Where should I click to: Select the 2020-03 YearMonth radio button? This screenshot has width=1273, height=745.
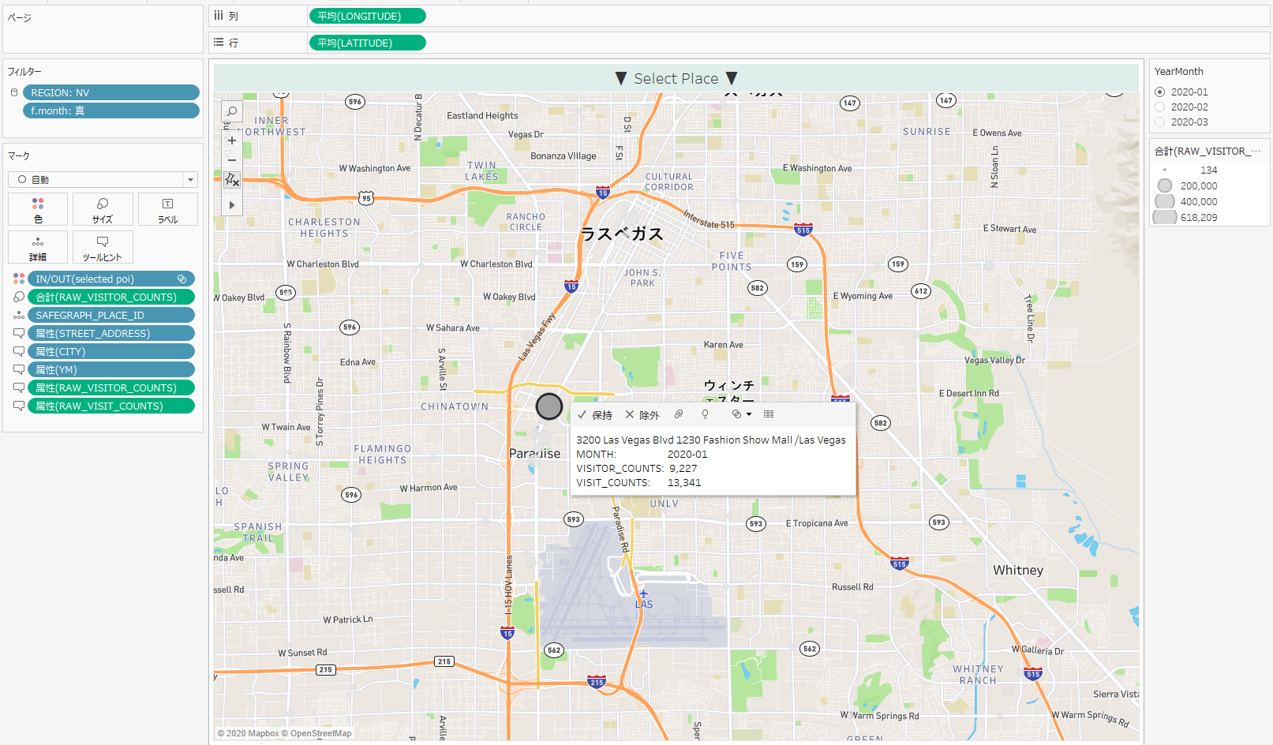(x=1160, y=122)
